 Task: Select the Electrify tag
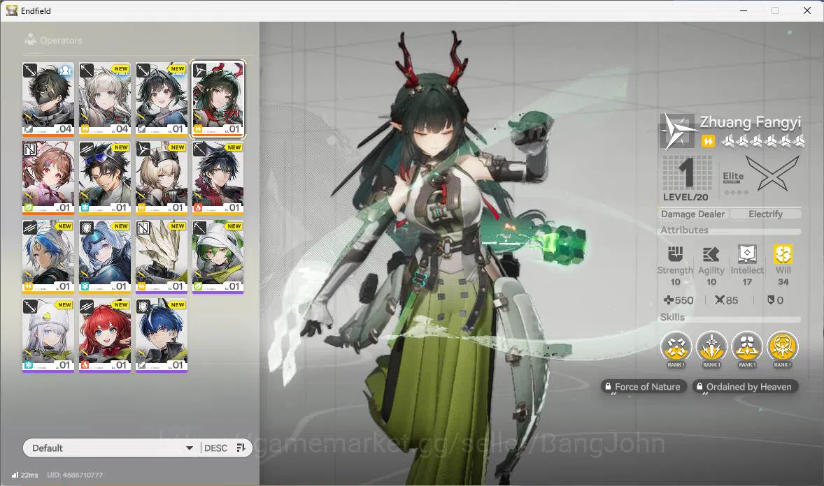[766, 214]
